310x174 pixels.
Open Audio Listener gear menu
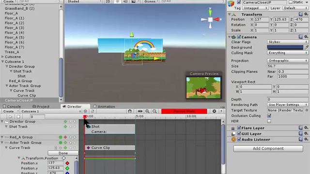click(x=306, y=139)
